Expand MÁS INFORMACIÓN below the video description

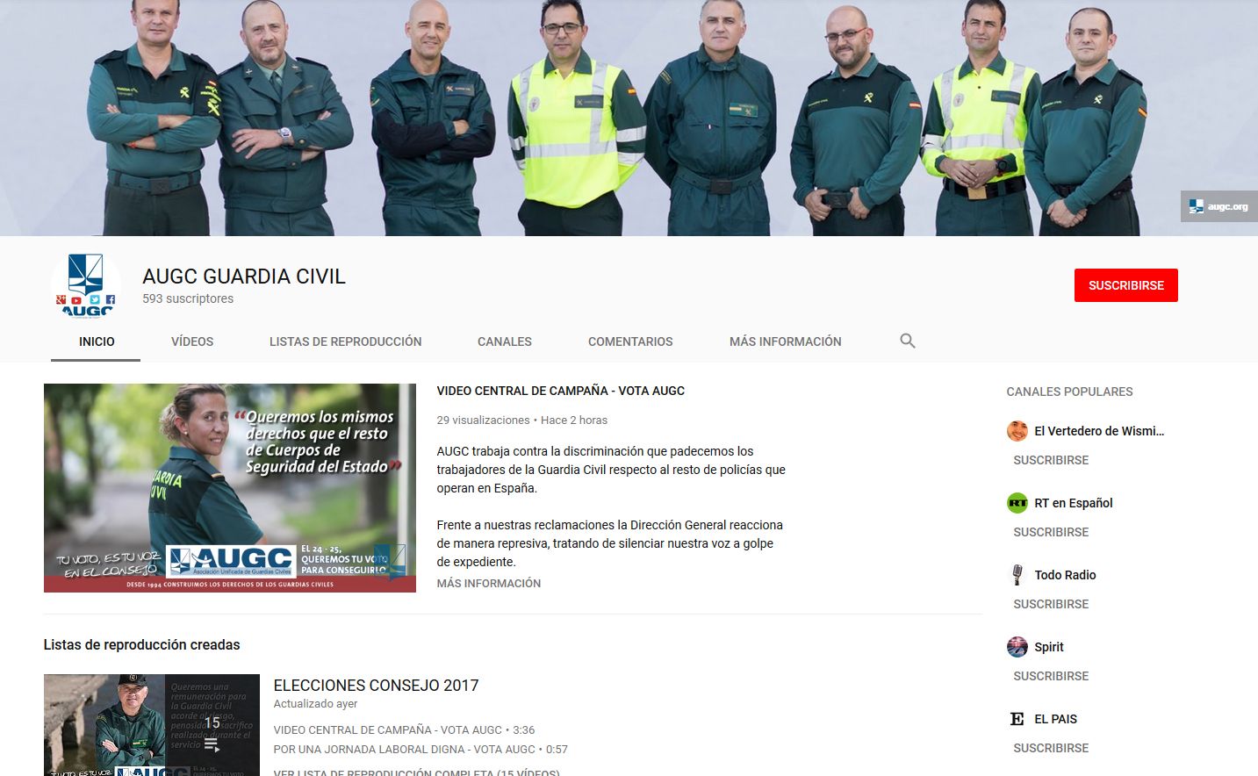click(488, 583)
